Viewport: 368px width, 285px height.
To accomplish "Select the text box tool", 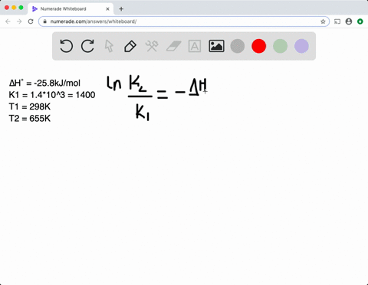I will pyautogui.click(x=195, y=46).
